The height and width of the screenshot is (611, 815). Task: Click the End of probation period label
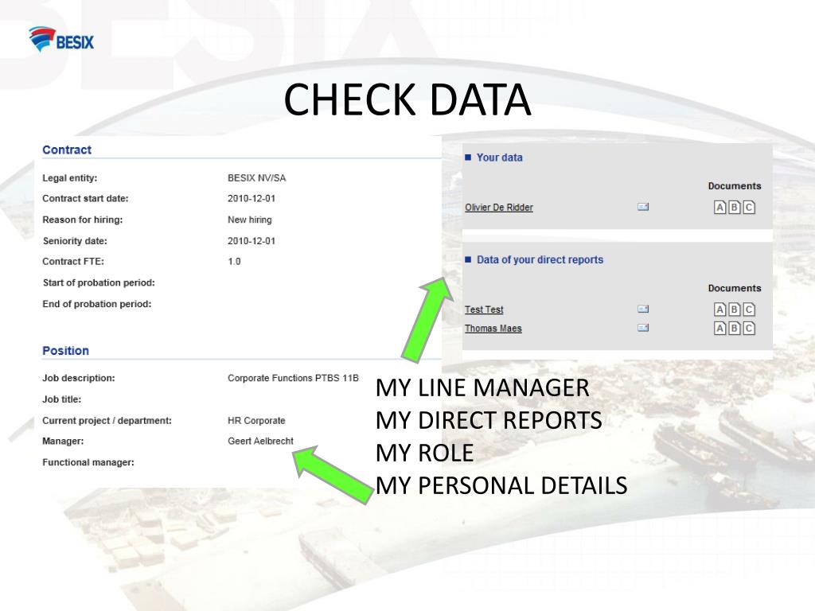pos(96,304)
